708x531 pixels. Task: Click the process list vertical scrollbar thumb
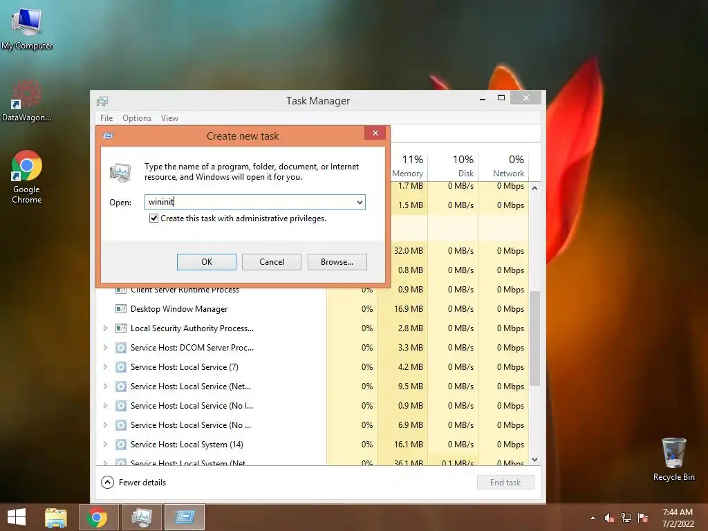[534, 338]
